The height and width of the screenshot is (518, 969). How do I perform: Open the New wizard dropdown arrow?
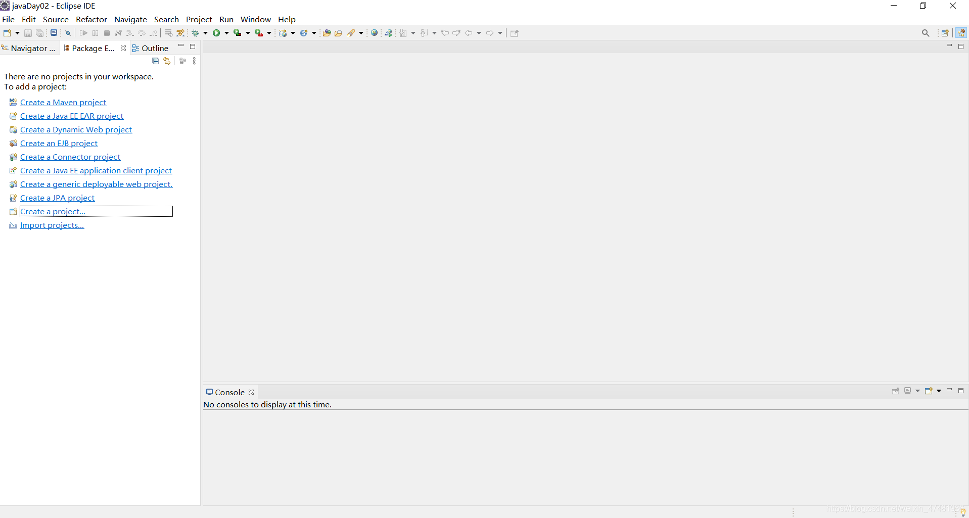(17, 33)
